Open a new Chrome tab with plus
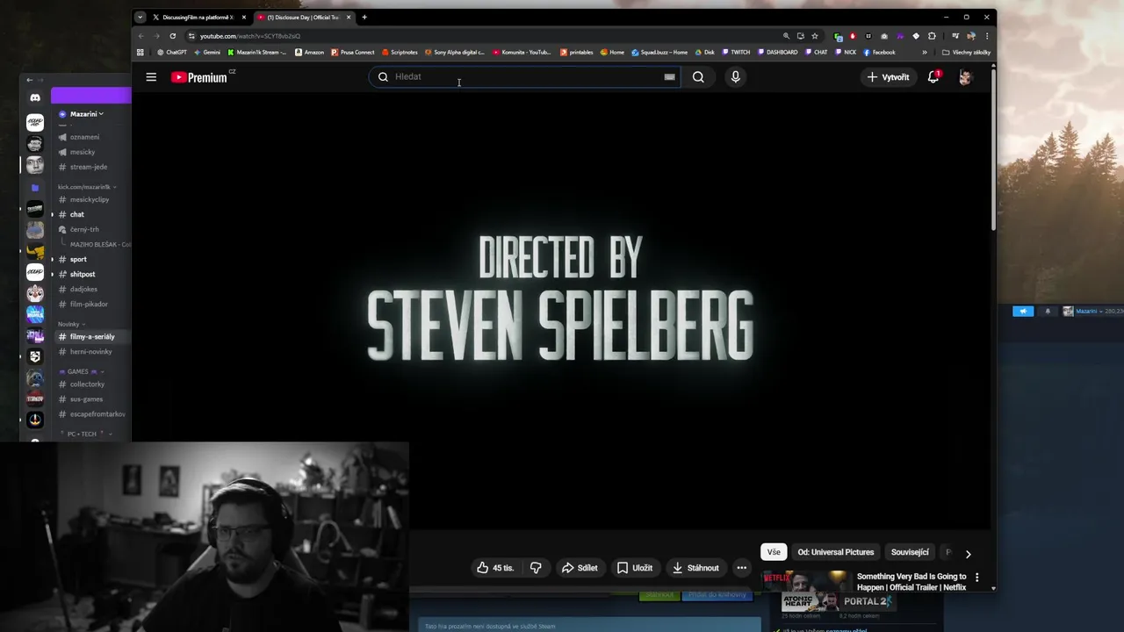 click(364, 17)
